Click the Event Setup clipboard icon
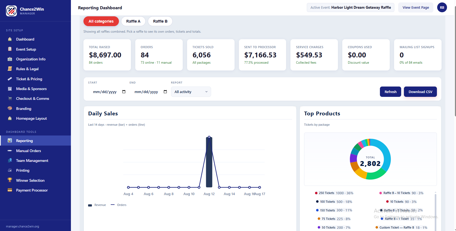 click(x=10, y=49)
